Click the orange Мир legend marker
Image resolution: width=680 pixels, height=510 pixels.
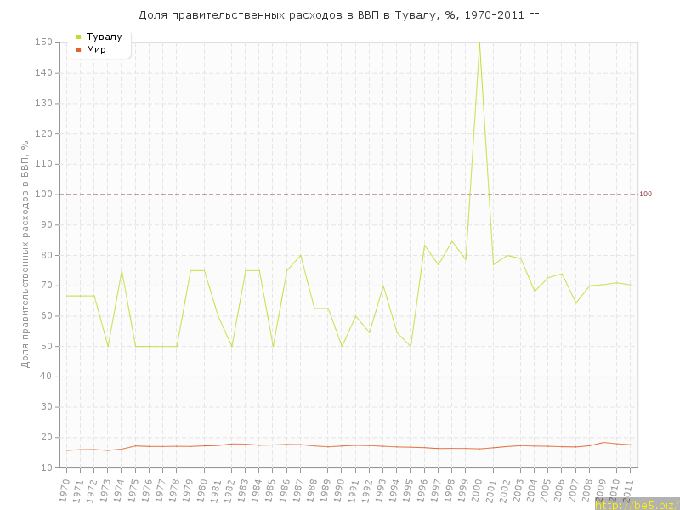pyautogui.click(x=79, y=49)
